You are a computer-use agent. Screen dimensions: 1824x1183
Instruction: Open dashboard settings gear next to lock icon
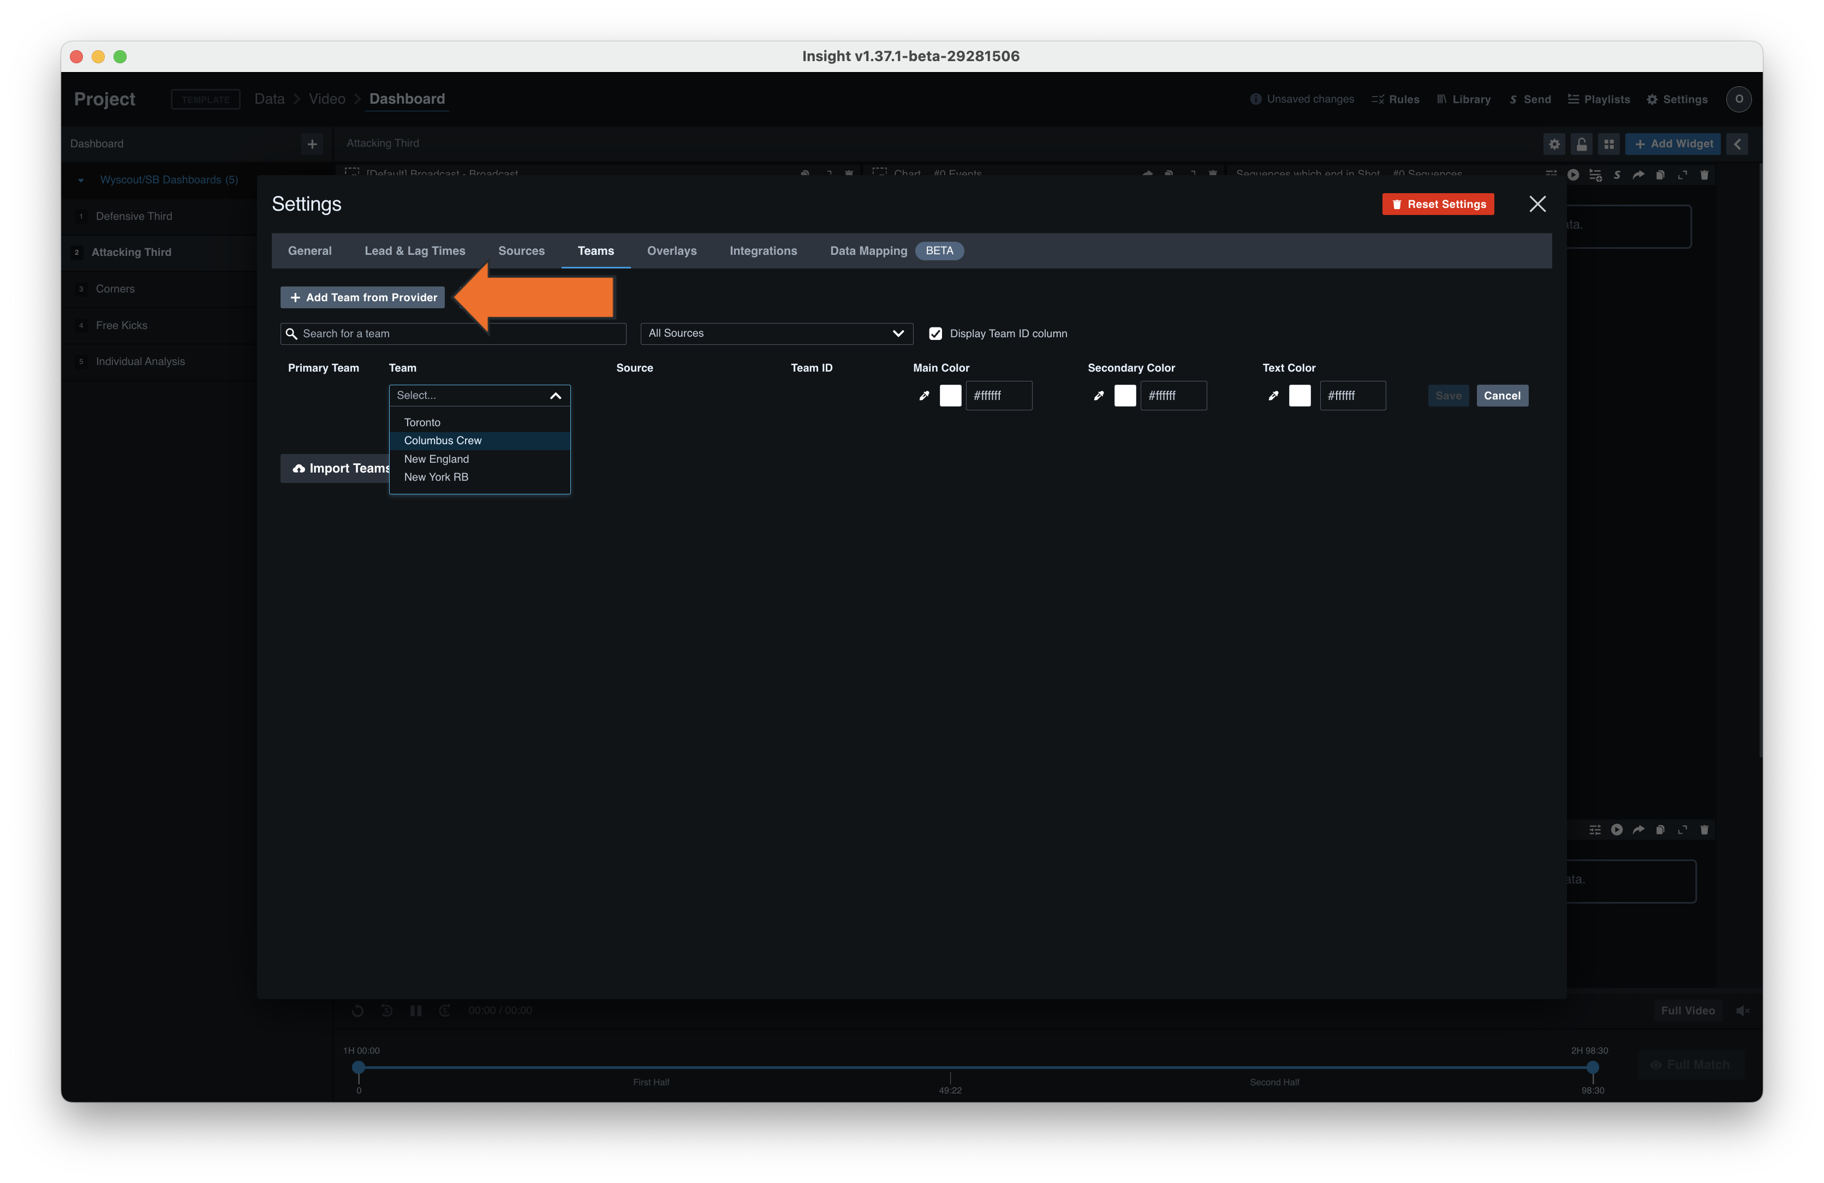tap(1553, 144)
